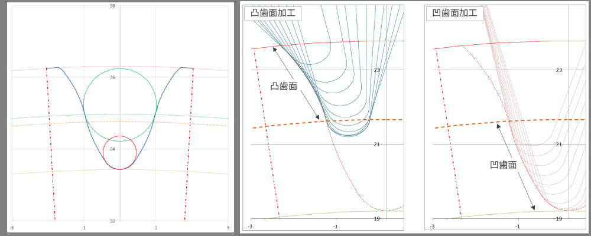Screen dimensions: 591x236
Task: Select the 19 axis label in right chart
Action: pos(558,219)
